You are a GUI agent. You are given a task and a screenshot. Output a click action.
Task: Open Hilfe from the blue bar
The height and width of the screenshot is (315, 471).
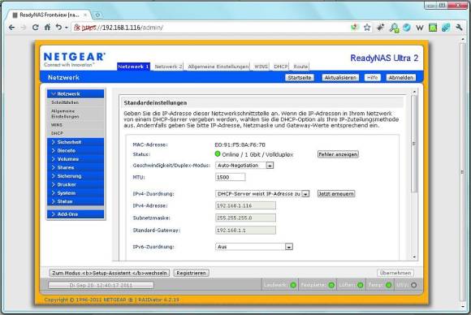[373, 77]
